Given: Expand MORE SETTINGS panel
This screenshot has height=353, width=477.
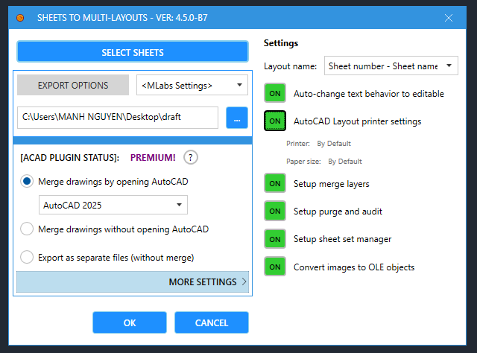Looking at the screenshot, I should coord(133,282).
